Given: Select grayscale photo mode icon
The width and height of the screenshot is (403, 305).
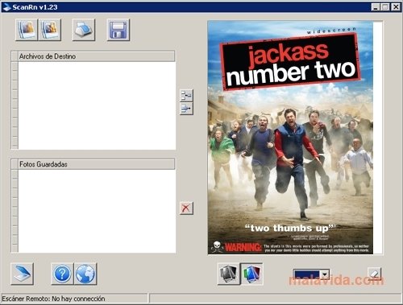Looking at the screenshot, I should click(x=228, y=274).
